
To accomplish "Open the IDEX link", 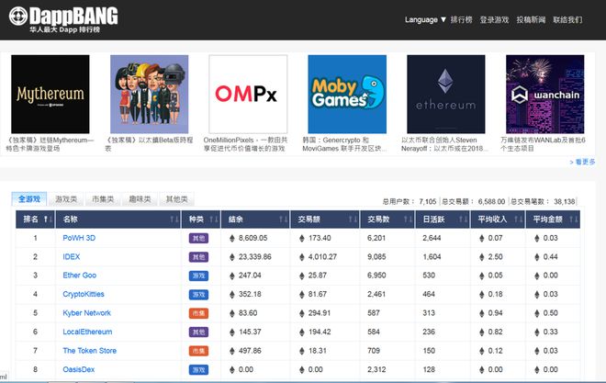I will point(72,256).
